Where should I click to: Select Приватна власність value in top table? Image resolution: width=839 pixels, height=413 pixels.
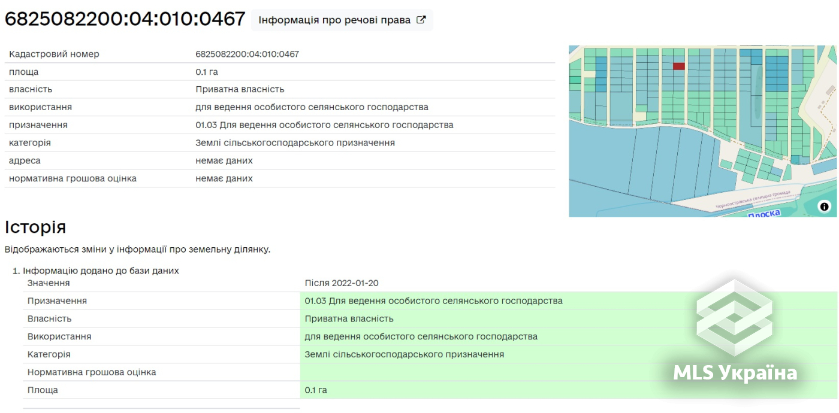click(240, 89)
